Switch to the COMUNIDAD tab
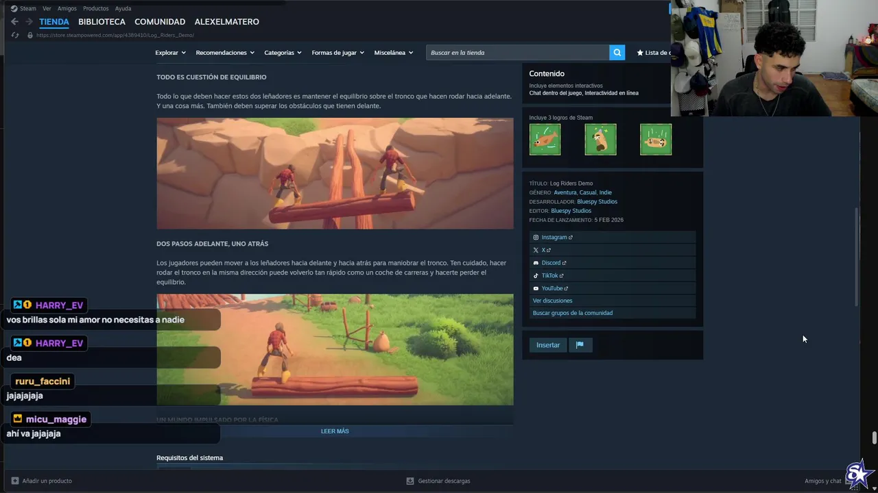878x493 pixels. pos(160,22)
